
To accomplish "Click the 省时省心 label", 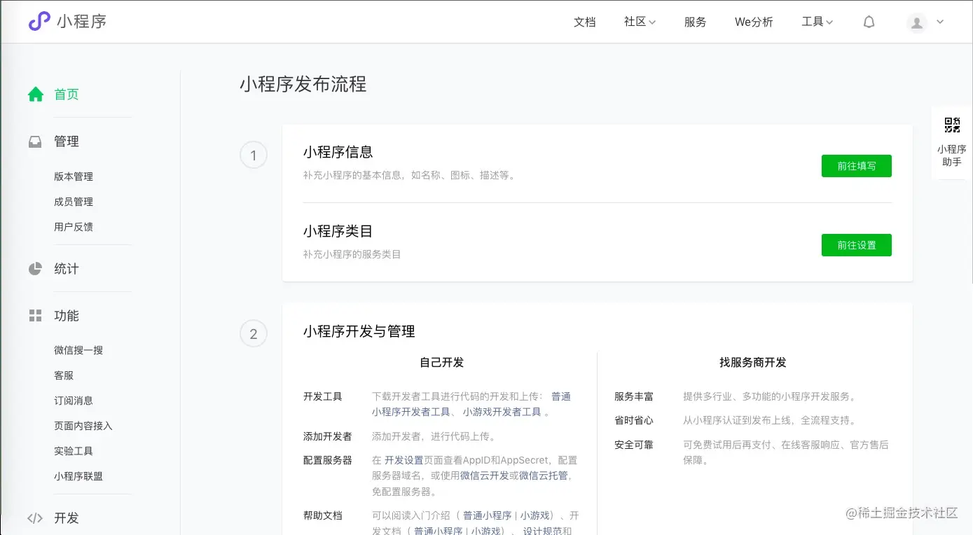I will pos(634,420).
